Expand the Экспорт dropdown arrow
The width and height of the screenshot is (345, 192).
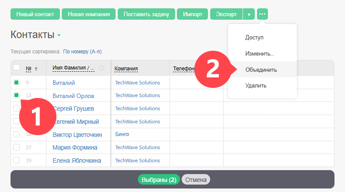click(x=249, y=14)
